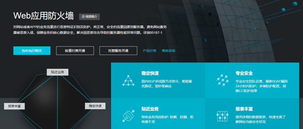303x129 pixels.
Task: Open the 产品价格 link
Action: (x=149, y=51)
